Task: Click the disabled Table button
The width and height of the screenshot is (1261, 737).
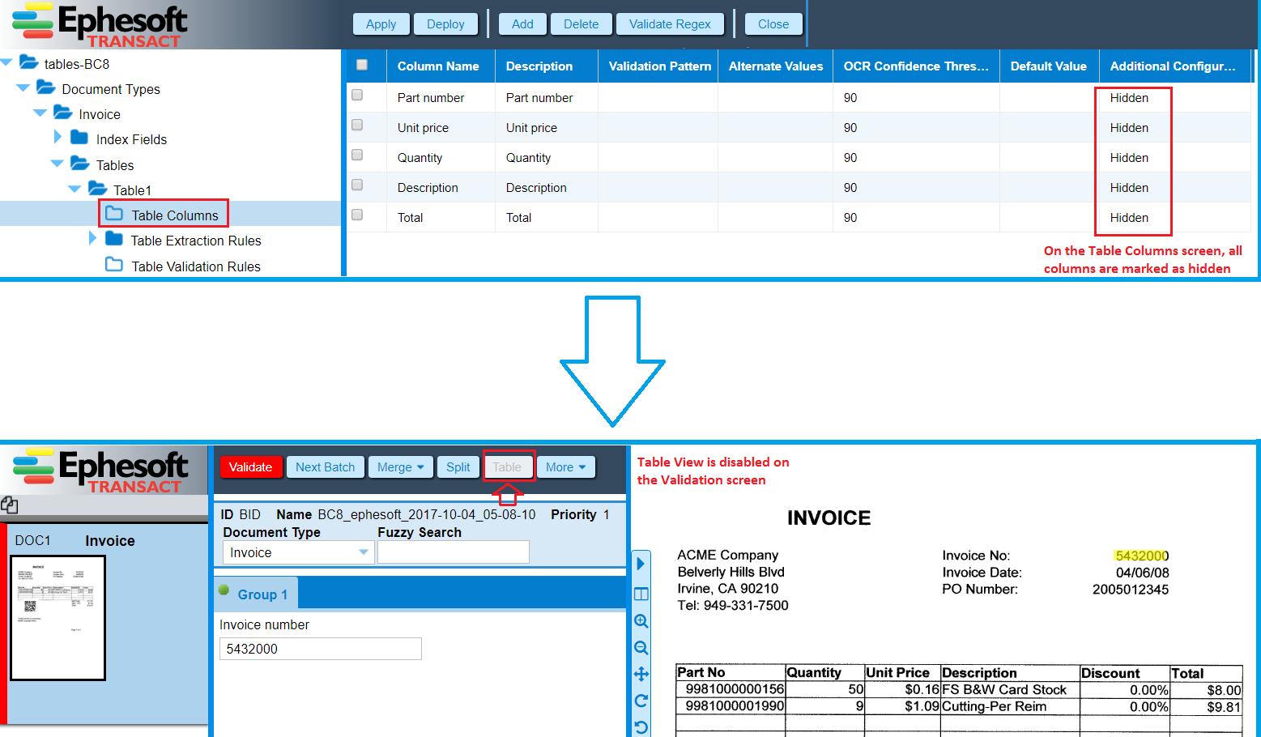Action: click(x=507, y=466)
